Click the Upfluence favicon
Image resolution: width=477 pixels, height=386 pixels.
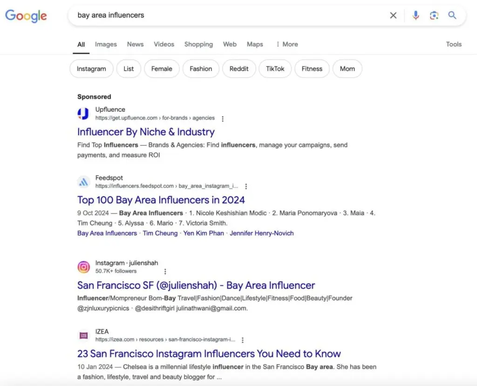(x=83, y=114)
